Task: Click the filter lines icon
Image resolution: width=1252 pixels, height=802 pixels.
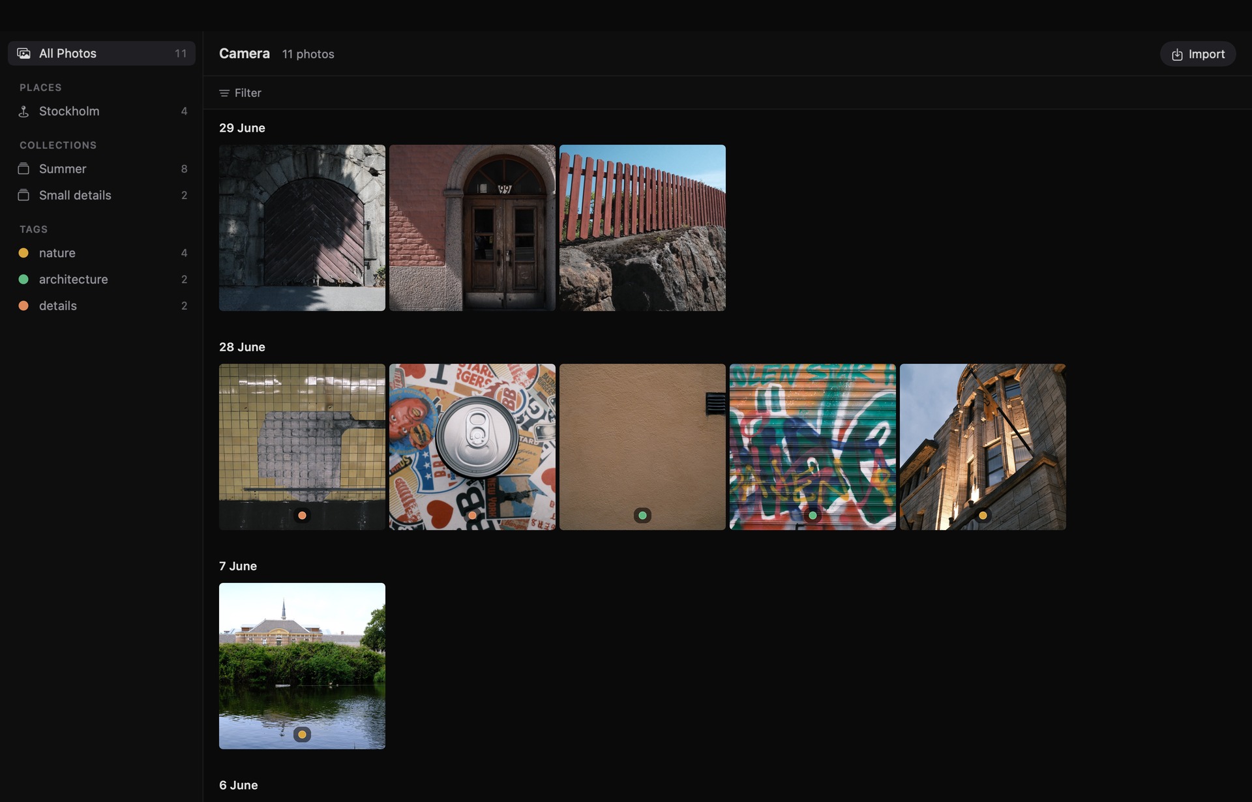Action: coord(224,93)
